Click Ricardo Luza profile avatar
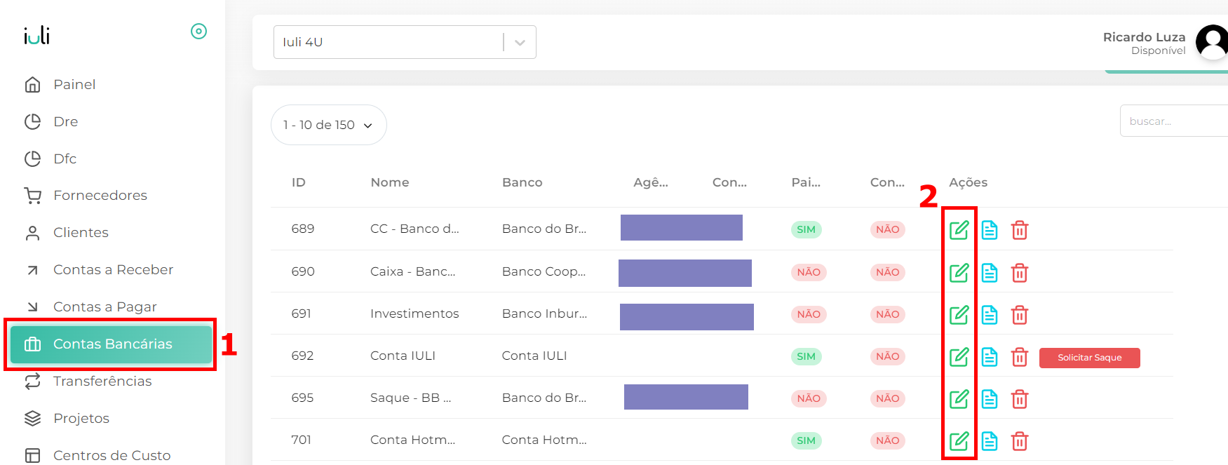The width and height of the screenshot is (1228, 465). point(1211,42)
